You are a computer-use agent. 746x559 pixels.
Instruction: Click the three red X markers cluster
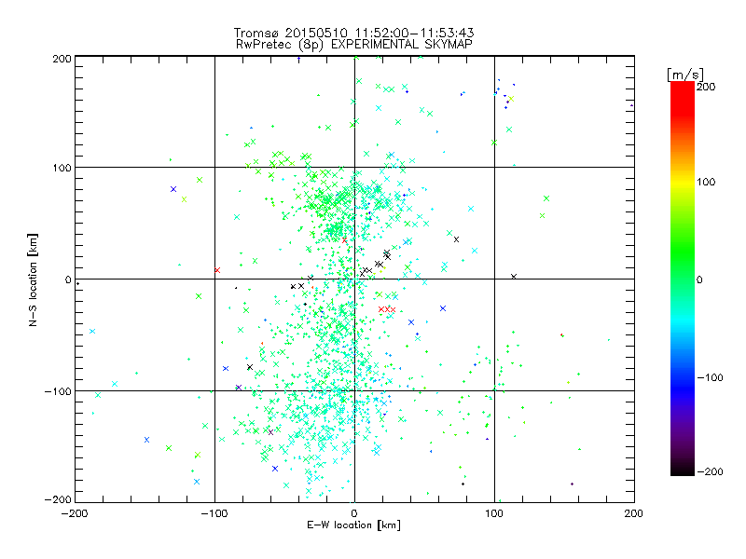click(387, 309)
